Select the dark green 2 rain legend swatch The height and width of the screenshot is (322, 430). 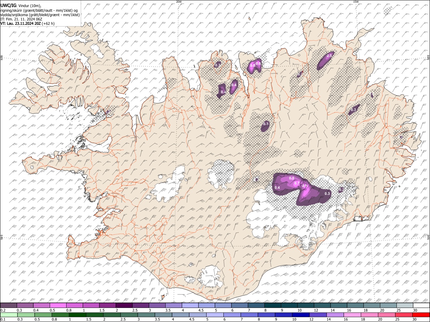[x=112, y=315]
